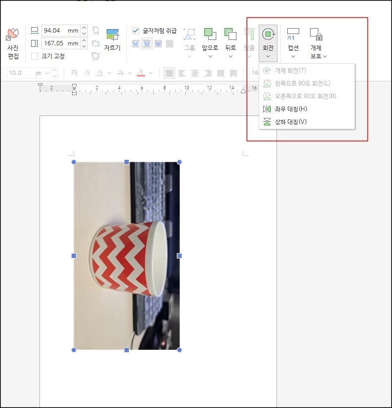This screenshot has height=408, width=392.
Task: Click the hourglass indent marker on ruler
Action: point(74,89)
